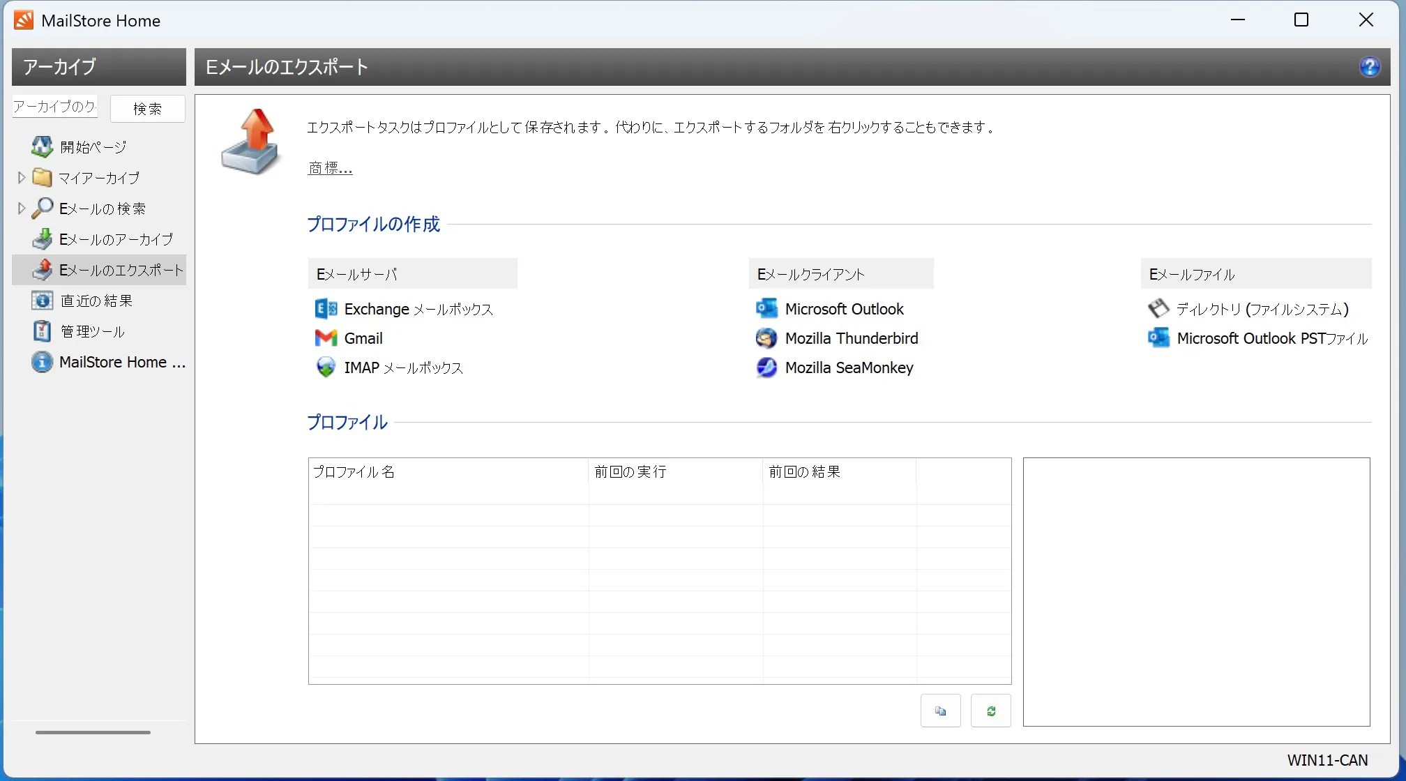1406x781 pixels.
Task: Click the IMAP mailbox globe icon
Action: [x=326, y=367]
